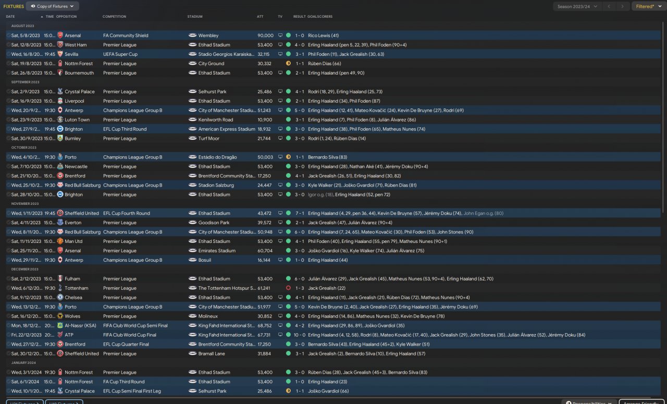667x404 pixels.
Task: Click the draw result indicator in the 19/8/2023 Nottm Forest row
Action: point(288,64)
